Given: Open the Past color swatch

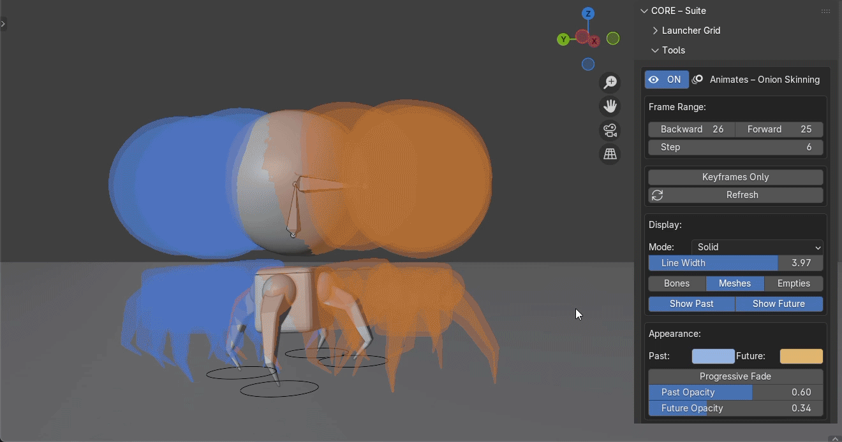Looking at the screenshot, I should coord(713,356).
